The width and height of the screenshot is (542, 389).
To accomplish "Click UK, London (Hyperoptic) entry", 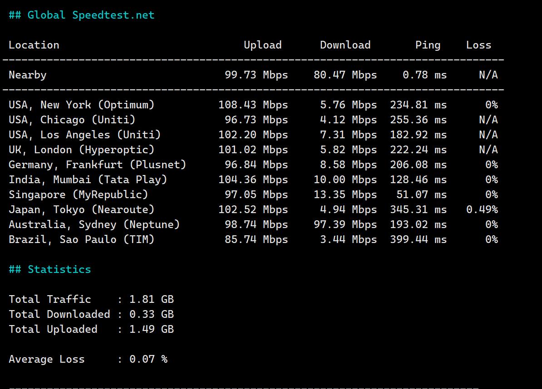I will (x=82, y=150).
